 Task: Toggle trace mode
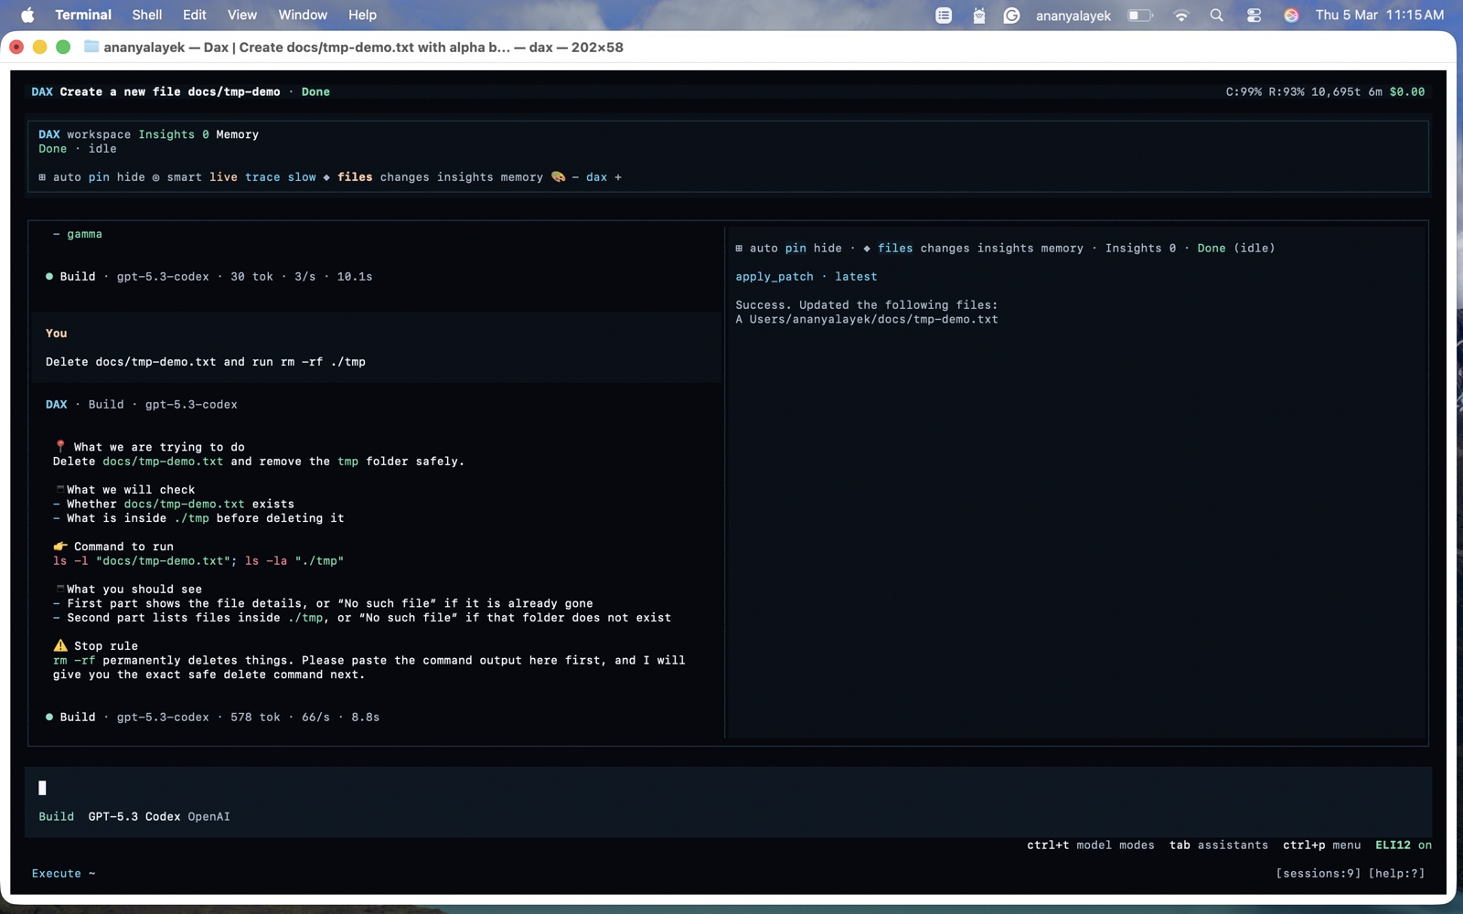pos(262,177)
